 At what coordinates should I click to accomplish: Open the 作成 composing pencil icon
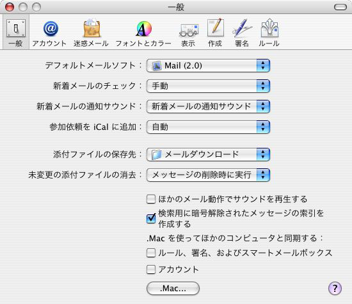(215, 33)
